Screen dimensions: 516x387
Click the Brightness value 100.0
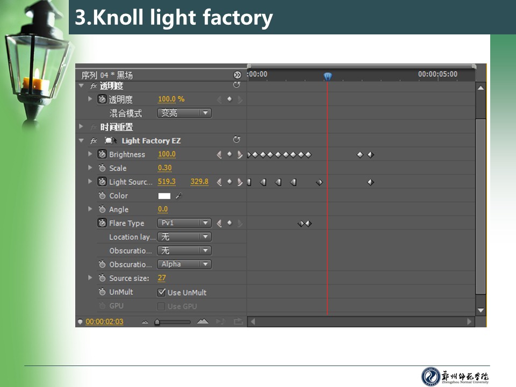pyautogui.click(x=167, y=154)
